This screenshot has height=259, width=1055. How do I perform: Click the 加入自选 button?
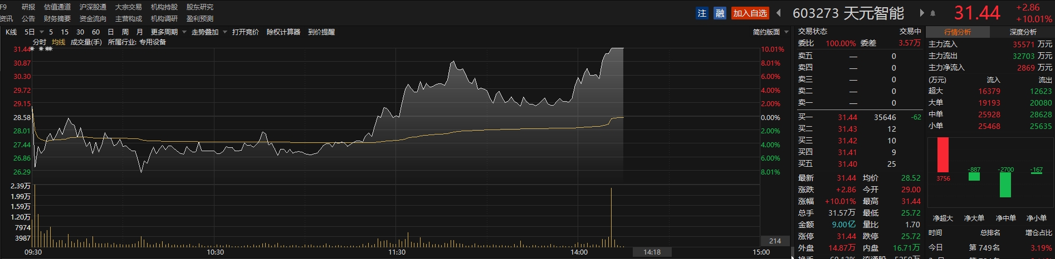pyautogui.click(x=750, y=13)
